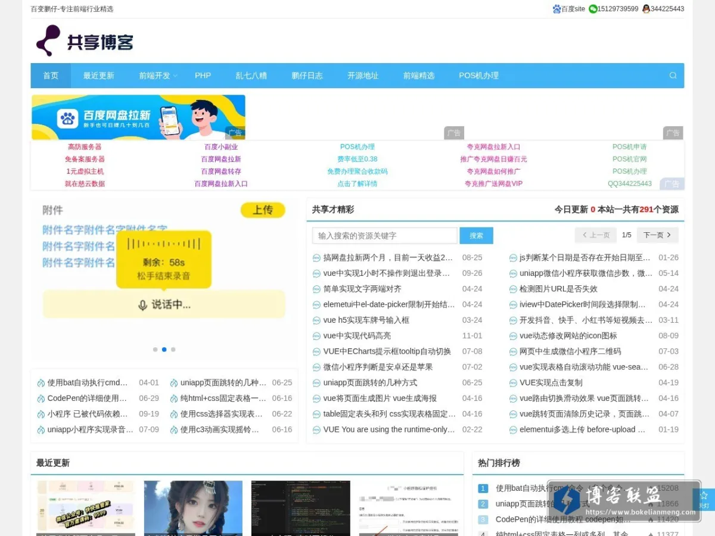The image size is (715, 536).
Task: Open the 乱七八糟 nav item
Action: 251,76
